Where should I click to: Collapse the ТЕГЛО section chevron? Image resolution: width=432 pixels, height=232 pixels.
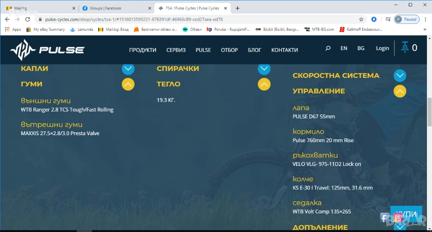click(264, 84)
